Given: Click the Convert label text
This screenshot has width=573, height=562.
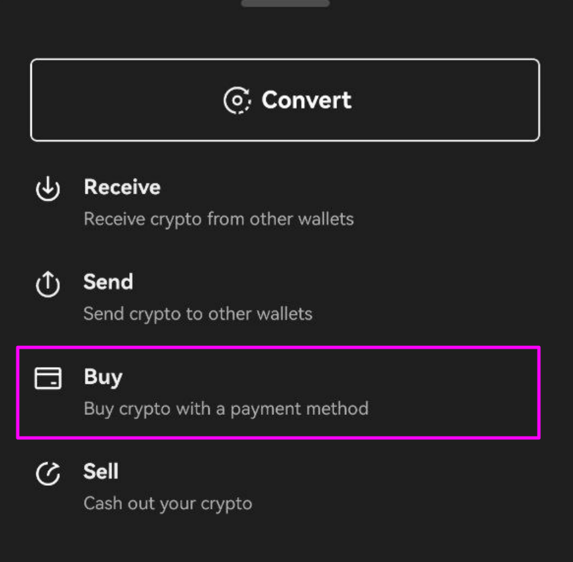Looking at the screenshot, I should click(306, 100).
